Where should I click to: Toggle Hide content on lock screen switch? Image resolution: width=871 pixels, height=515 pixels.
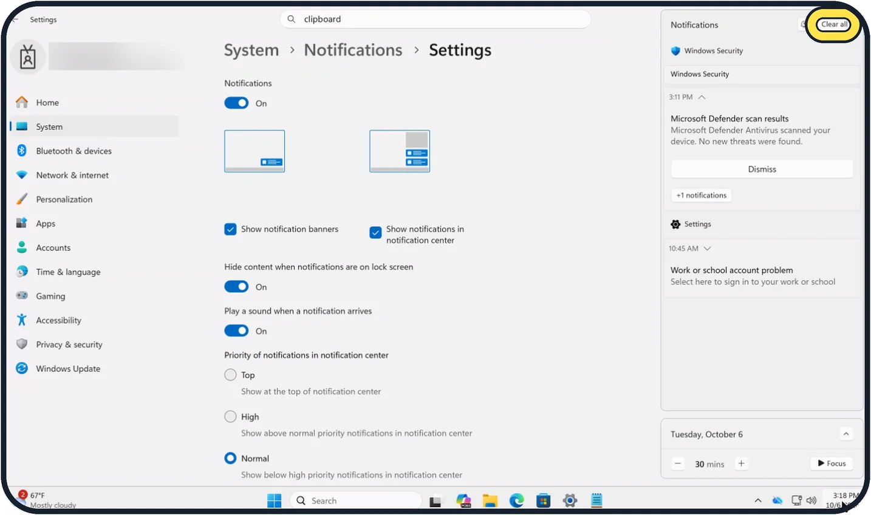coord(236,287)
